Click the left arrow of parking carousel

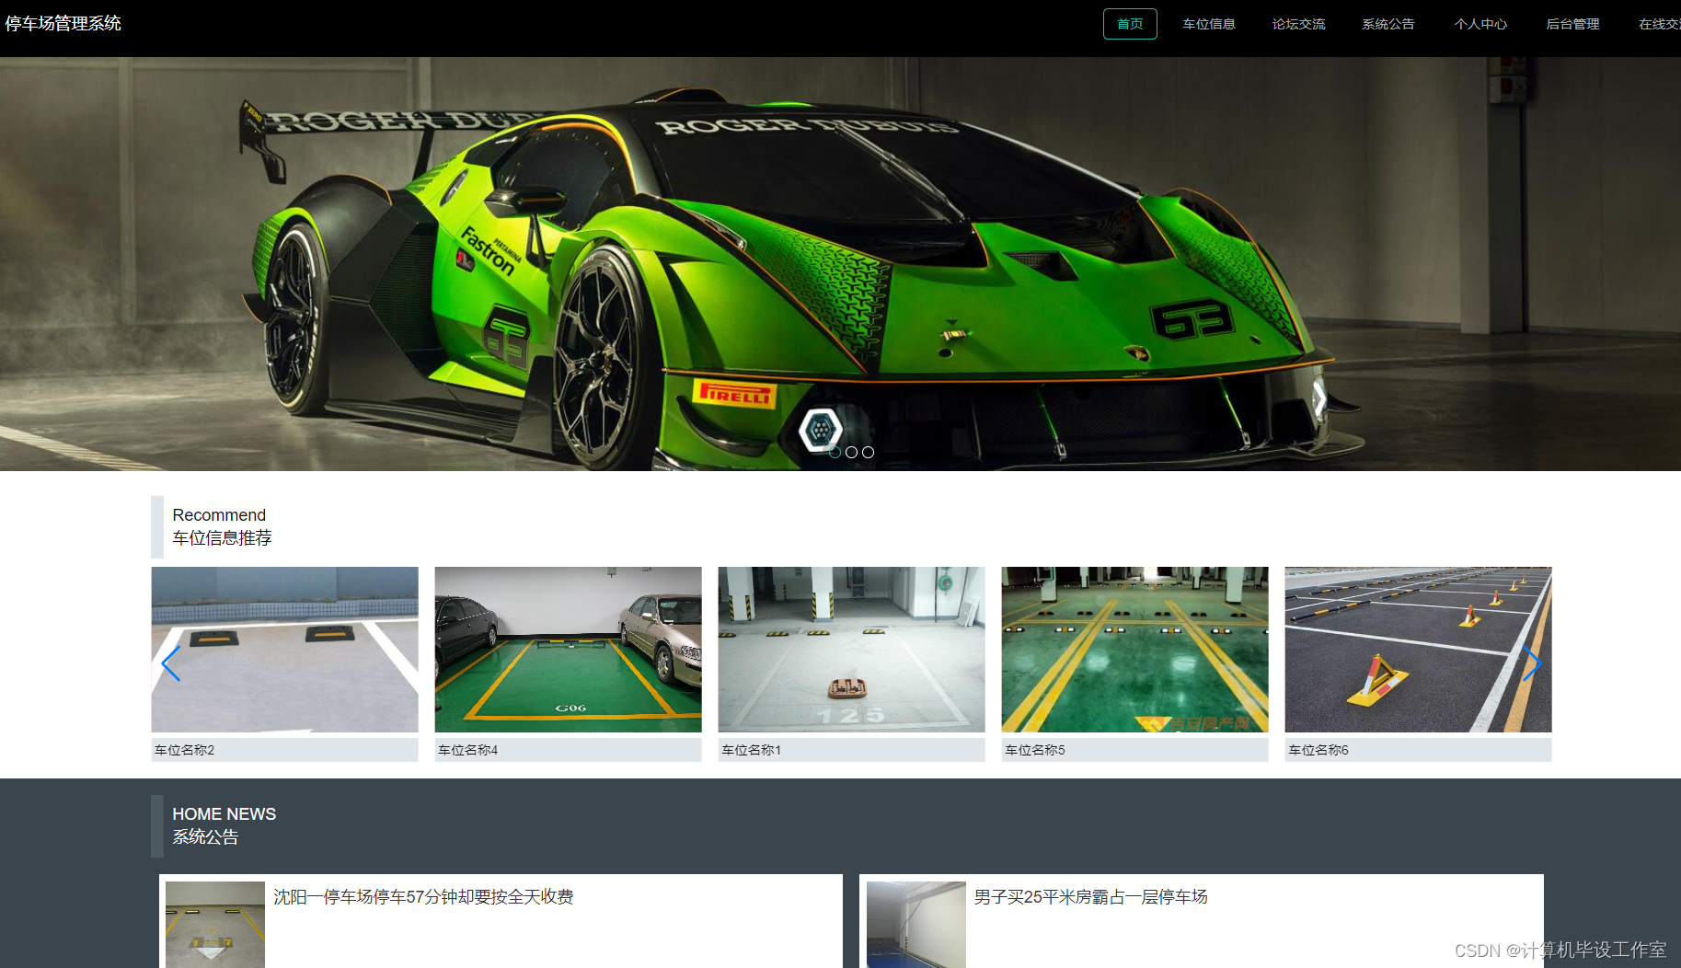[x=171, y=663]
